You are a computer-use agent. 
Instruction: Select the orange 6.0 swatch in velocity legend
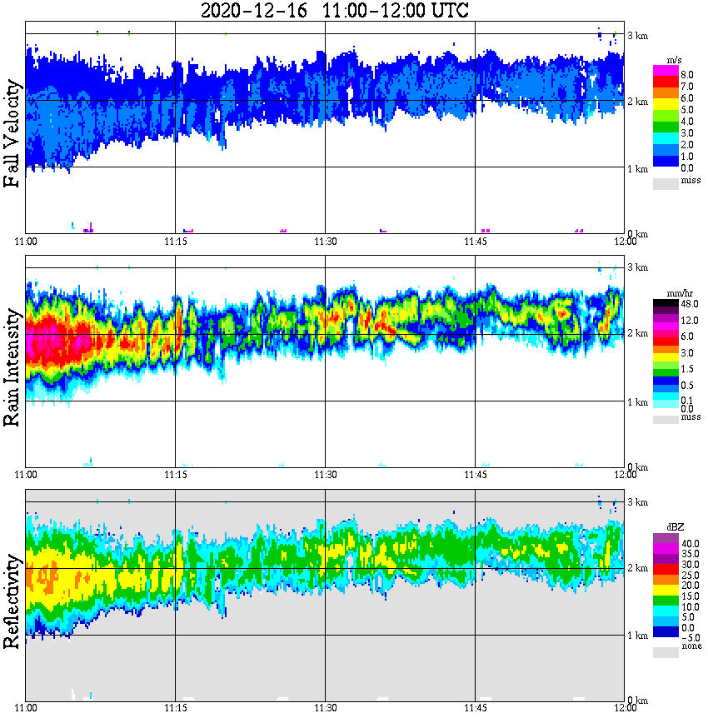tap(666, 93)
